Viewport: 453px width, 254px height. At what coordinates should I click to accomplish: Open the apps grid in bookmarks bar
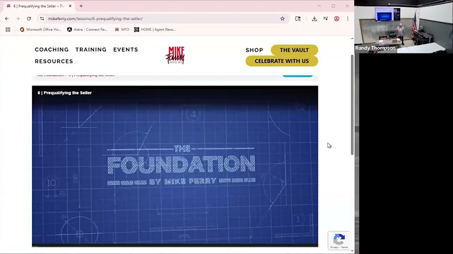pyautogui.click(x=8, y=30)
